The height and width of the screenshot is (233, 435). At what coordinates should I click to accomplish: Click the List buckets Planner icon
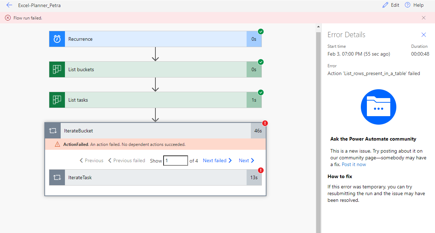click(57, 69)
